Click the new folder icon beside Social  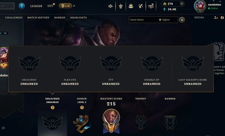(x=222, y=18)
